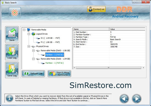Click the Value column header
The image size is (151, 106).
tap(127, 29)
